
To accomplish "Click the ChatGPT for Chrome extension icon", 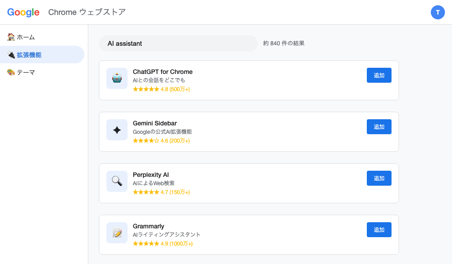I will click(117, 78).
